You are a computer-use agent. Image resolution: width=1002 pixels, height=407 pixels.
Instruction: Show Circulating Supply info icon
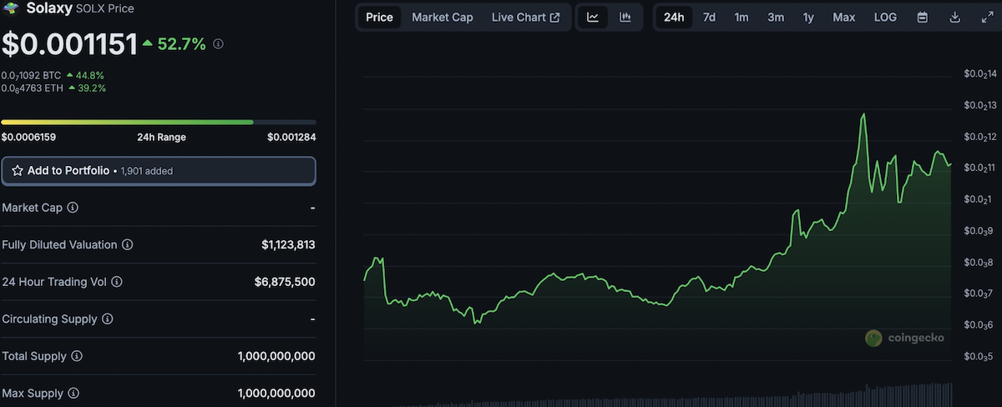(108, 319)
